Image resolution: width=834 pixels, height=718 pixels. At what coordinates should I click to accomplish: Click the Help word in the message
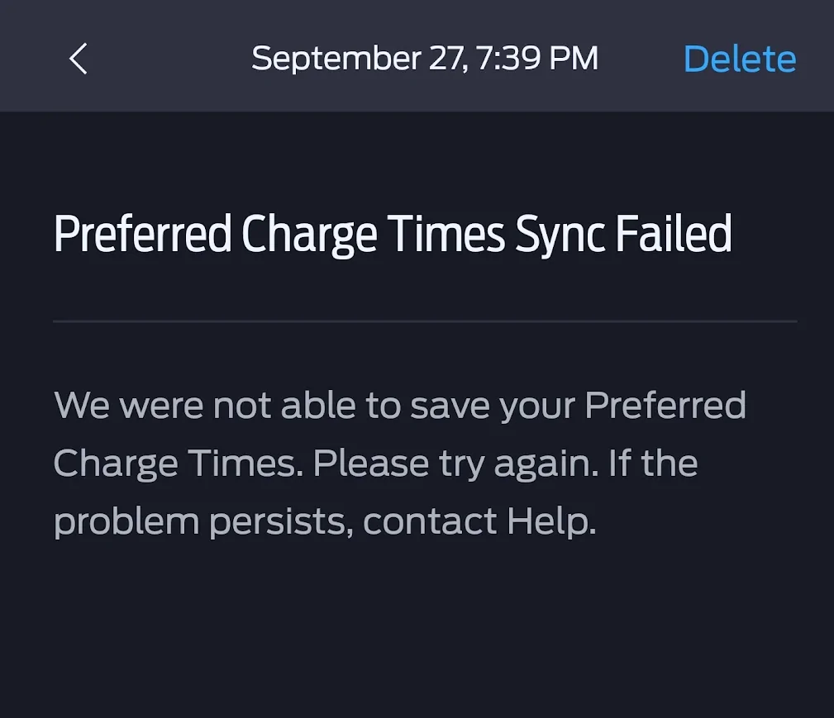click(x=550, y=522)
